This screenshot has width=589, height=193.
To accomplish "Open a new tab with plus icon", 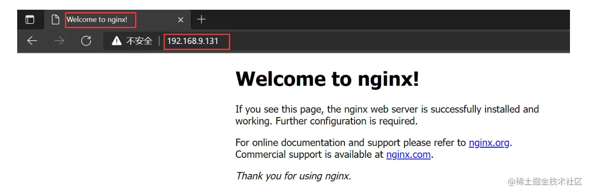I will pos(201,19).
